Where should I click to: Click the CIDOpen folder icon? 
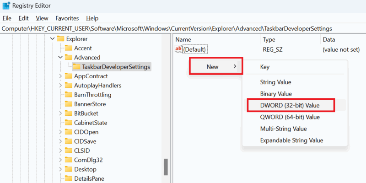click(x=68, y=132)
